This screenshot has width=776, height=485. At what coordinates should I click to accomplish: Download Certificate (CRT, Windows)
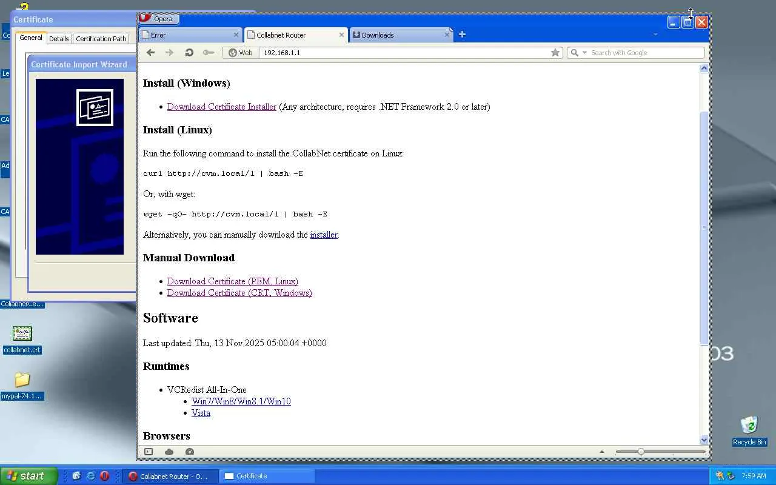(239, 293)
